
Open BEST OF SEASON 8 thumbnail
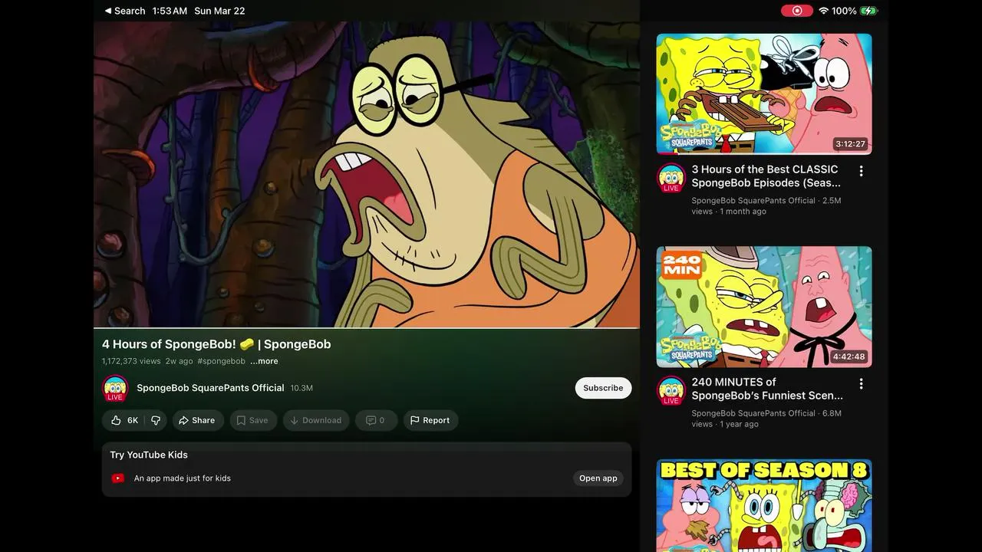click(764, 505)
